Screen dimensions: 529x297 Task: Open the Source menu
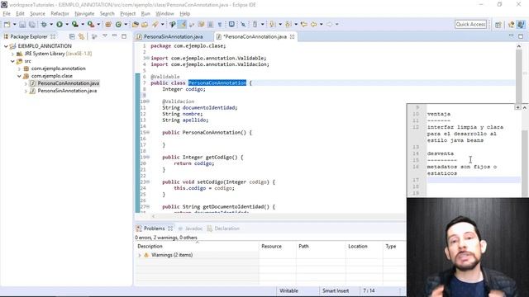tap(37, 13)
